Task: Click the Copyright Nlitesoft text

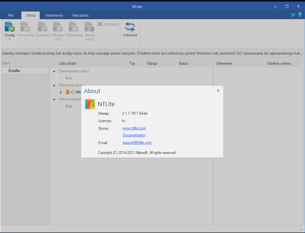Action: [x=137, y=153]
